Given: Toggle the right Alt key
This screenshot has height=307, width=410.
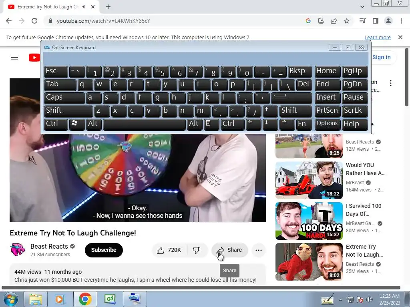Looking at the screenshot, I should [x=195, y=124].
